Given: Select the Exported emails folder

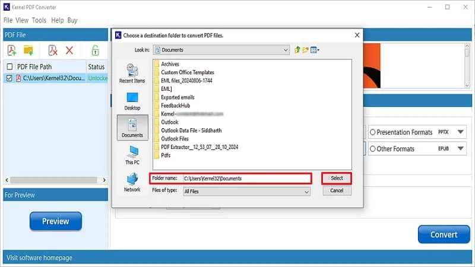Looking at the screenshot, I should pyautogui.click(x=178, y=97).
